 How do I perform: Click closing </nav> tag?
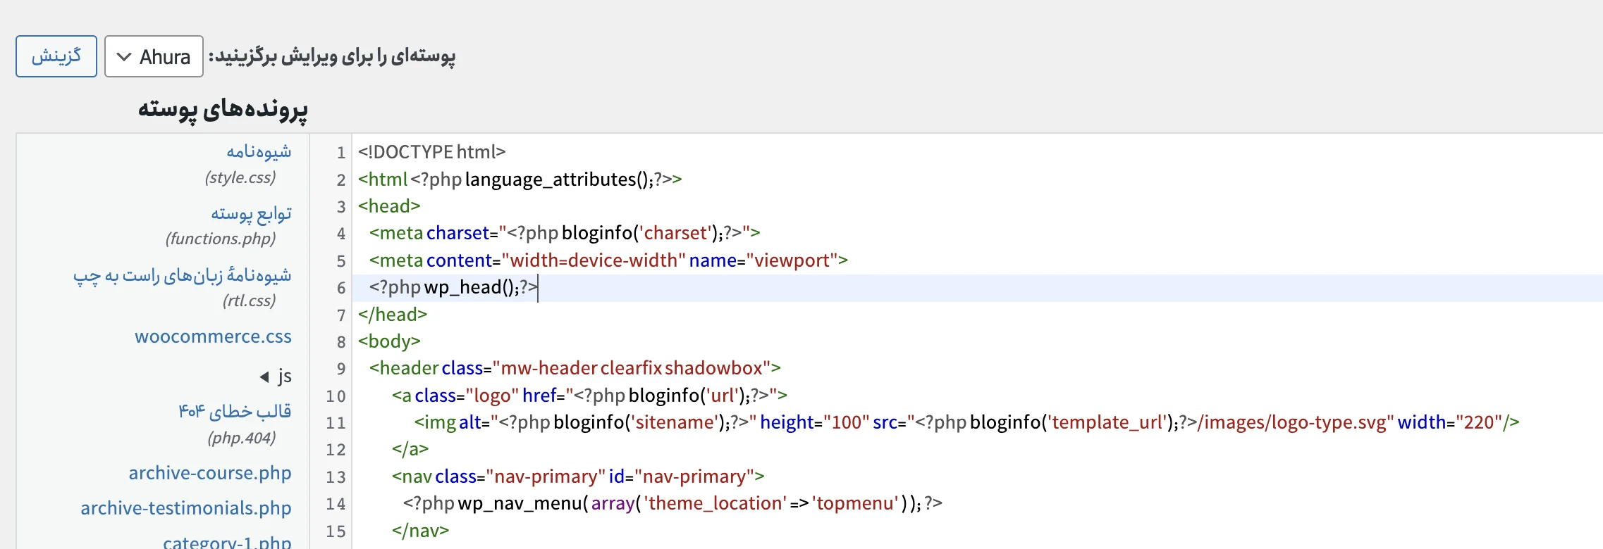click(420, 531)
